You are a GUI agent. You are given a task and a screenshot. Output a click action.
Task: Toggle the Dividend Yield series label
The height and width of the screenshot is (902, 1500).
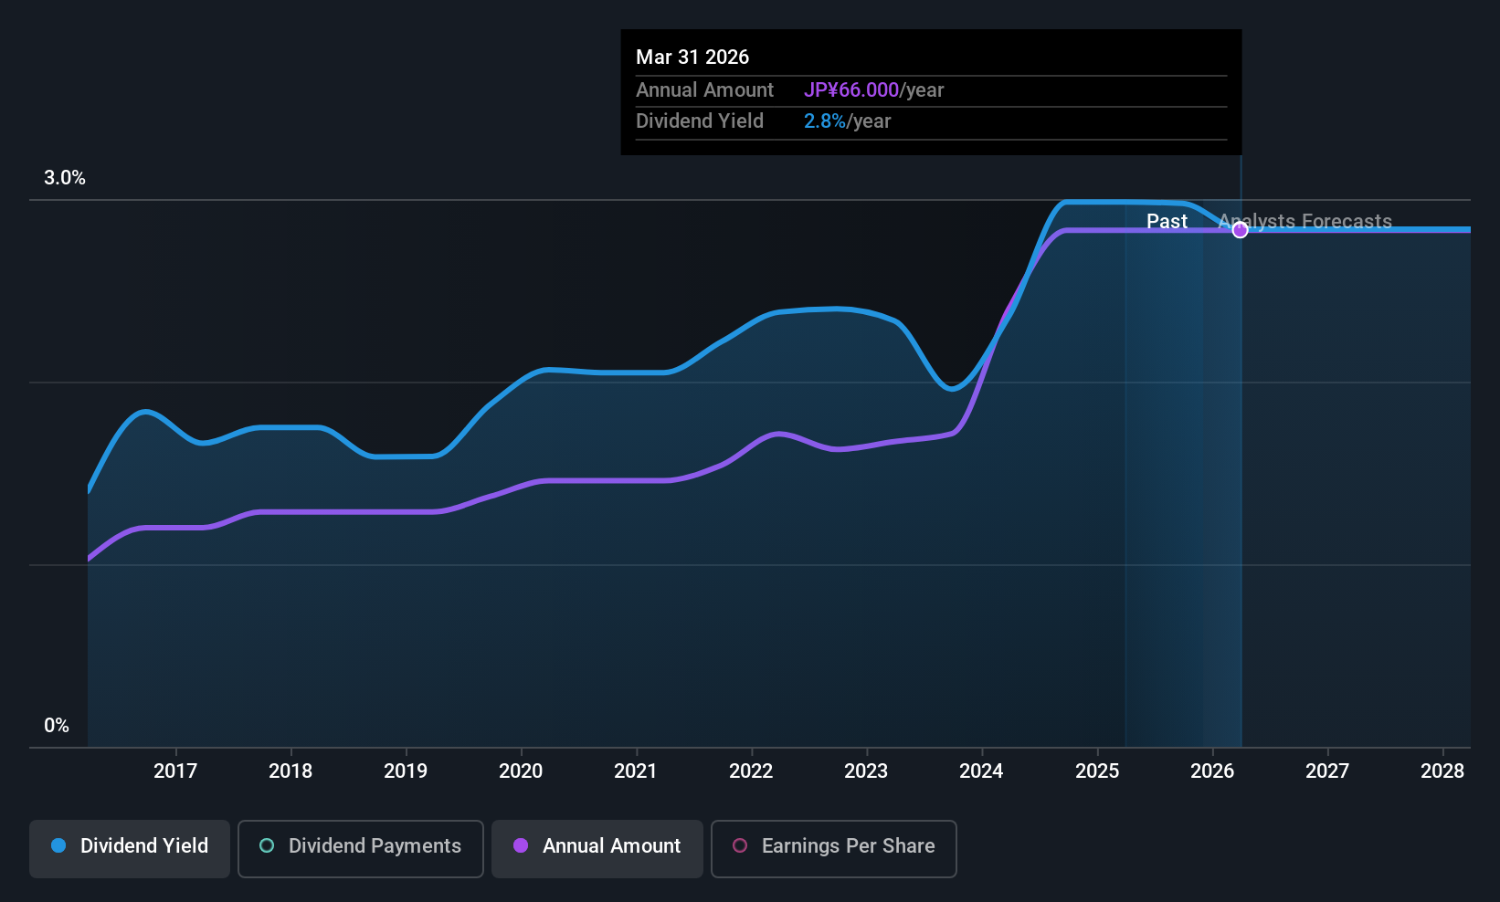pos(144,846)
